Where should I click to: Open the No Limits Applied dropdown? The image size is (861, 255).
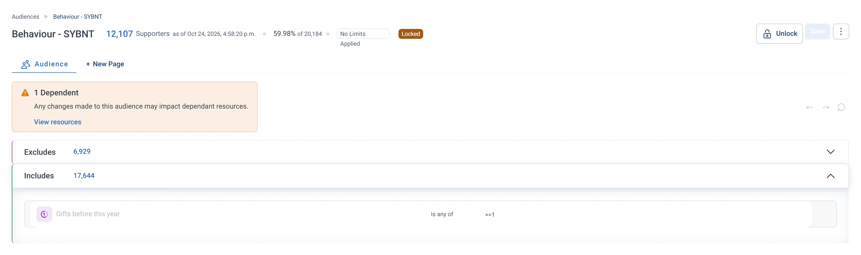(x=363, y=34)
